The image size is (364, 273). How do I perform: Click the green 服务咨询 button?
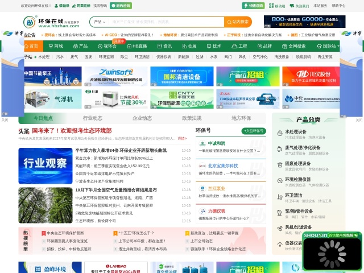[x=121, y=6]
